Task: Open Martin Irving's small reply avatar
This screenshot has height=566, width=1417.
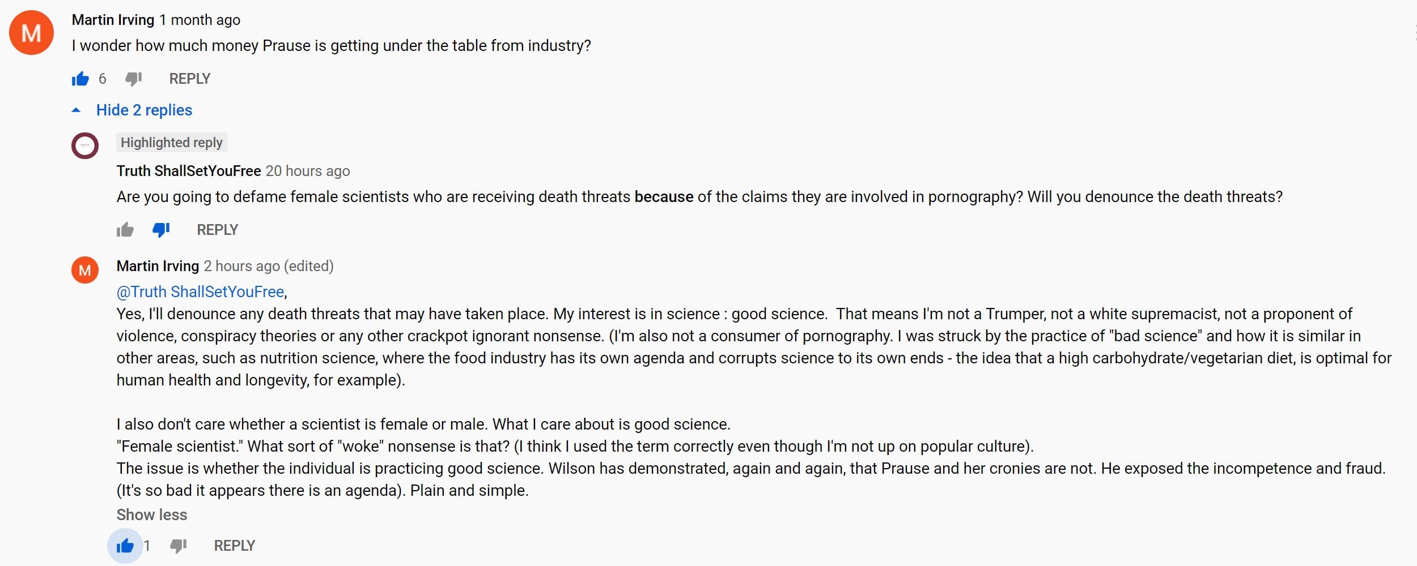Action: coord(85,270)
